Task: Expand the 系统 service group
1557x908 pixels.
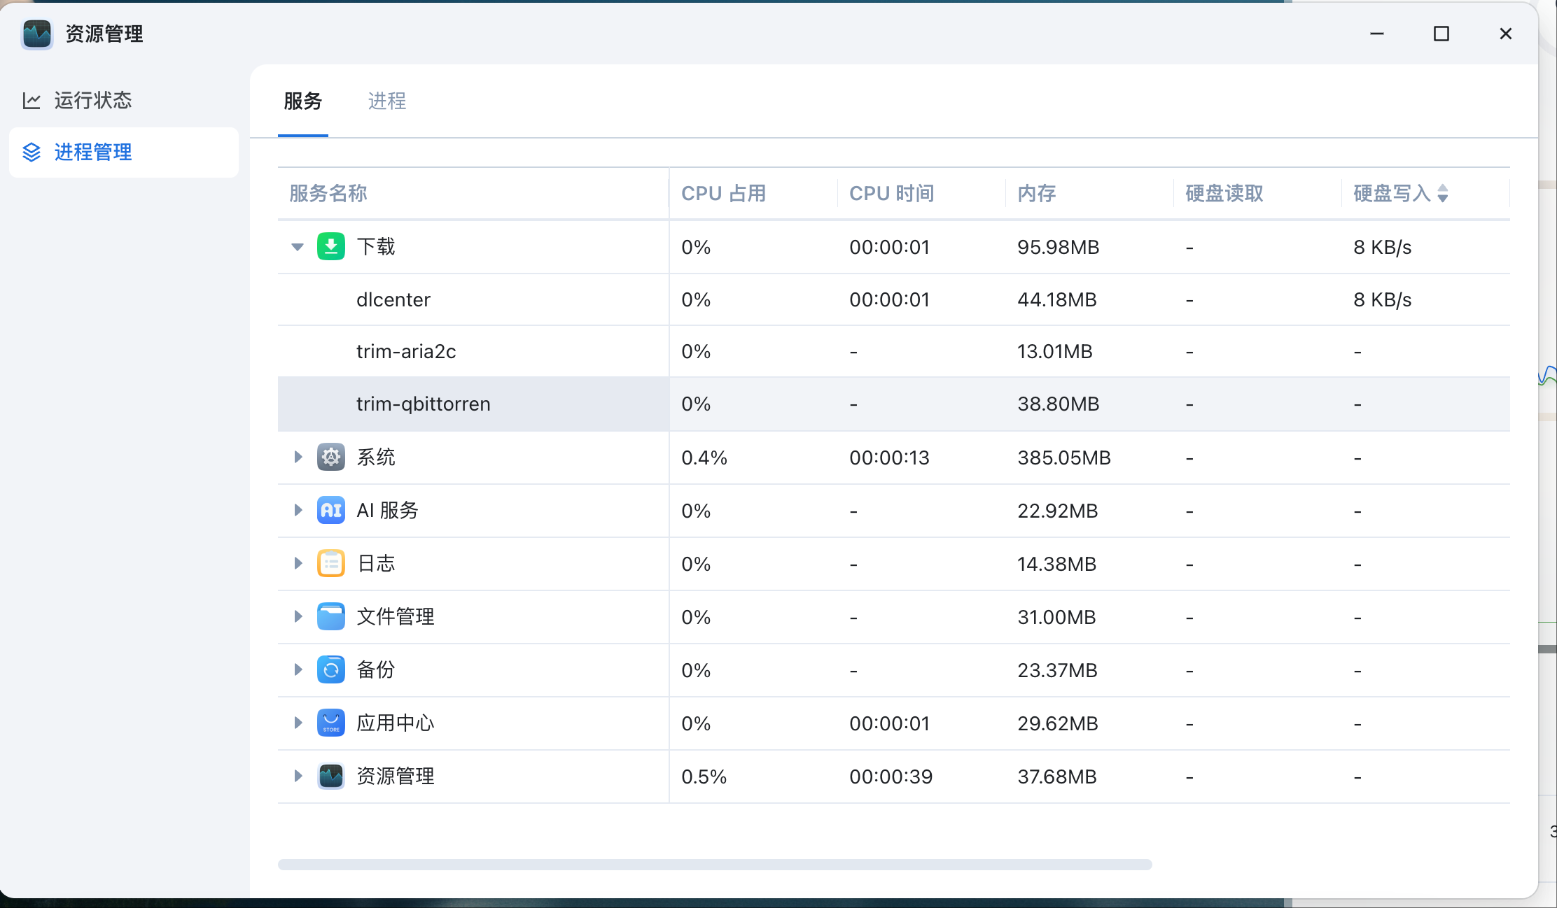Action: click(298, 457)
